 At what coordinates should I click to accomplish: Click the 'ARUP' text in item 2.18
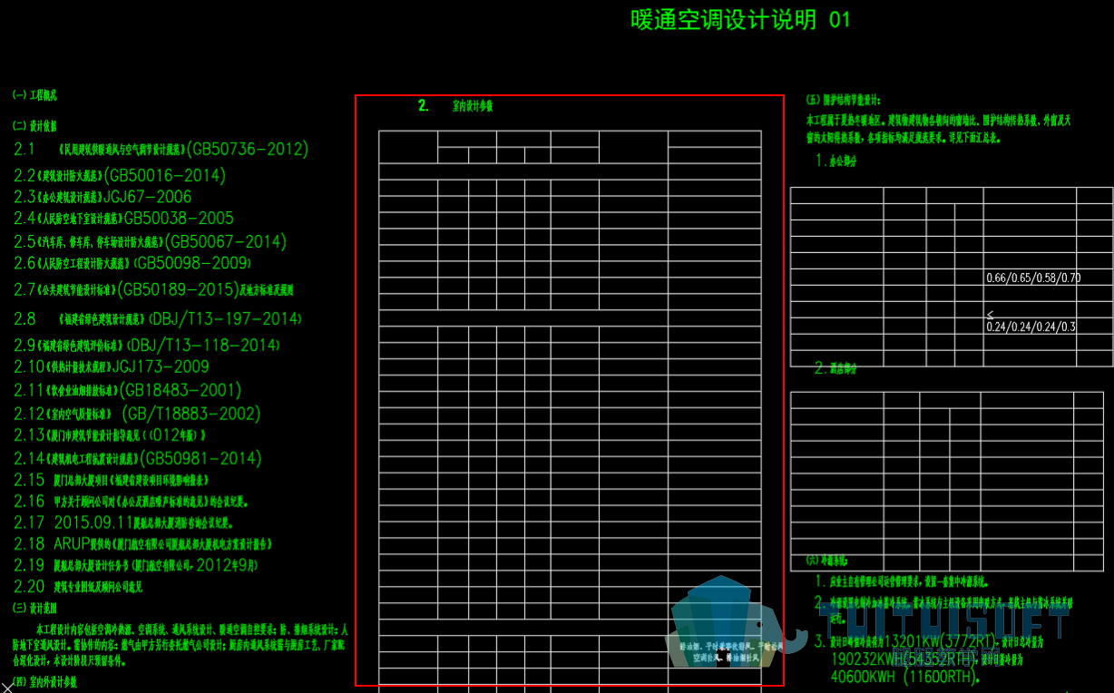pos(73,544)
